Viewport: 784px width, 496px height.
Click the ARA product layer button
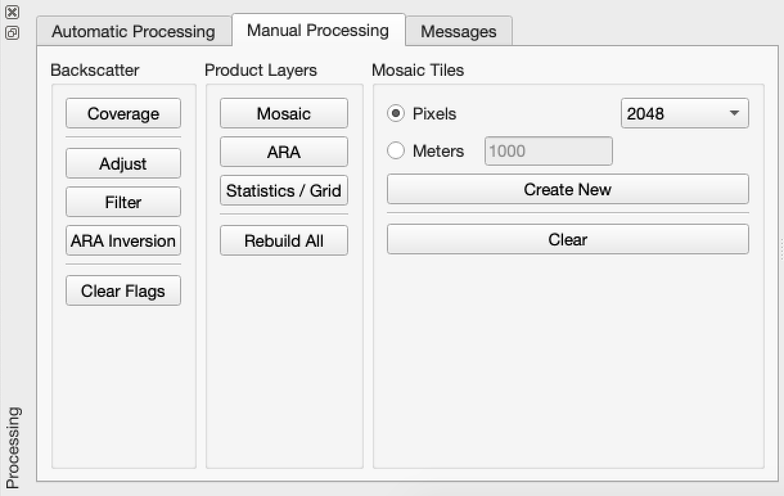tap(283, 152)
